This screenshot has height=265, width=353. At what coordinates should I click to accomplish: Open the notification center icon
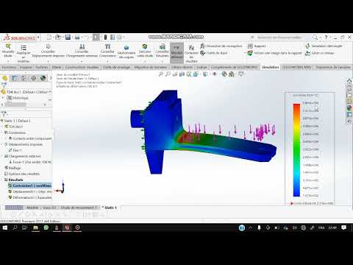tap(343, 227)
